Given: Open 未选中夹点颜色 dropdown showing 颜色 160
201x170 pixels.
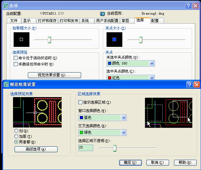Looking at the screenshot, I should click(131, 63).
